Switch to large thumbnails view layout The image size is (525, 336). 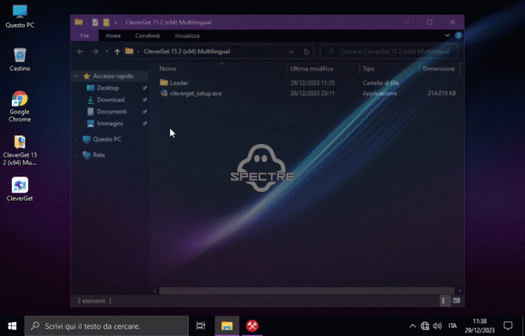pos(456,301)
